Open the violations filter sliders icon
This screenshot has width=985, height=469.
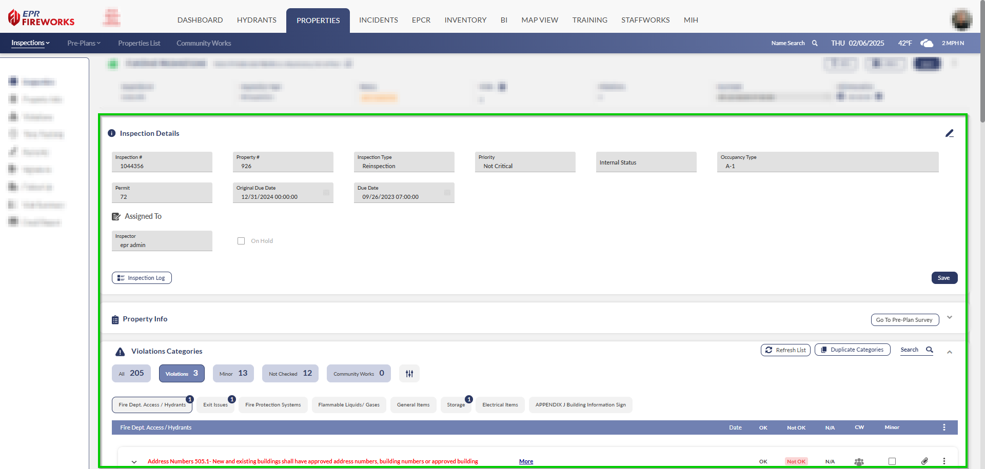(x=409, y=374)
